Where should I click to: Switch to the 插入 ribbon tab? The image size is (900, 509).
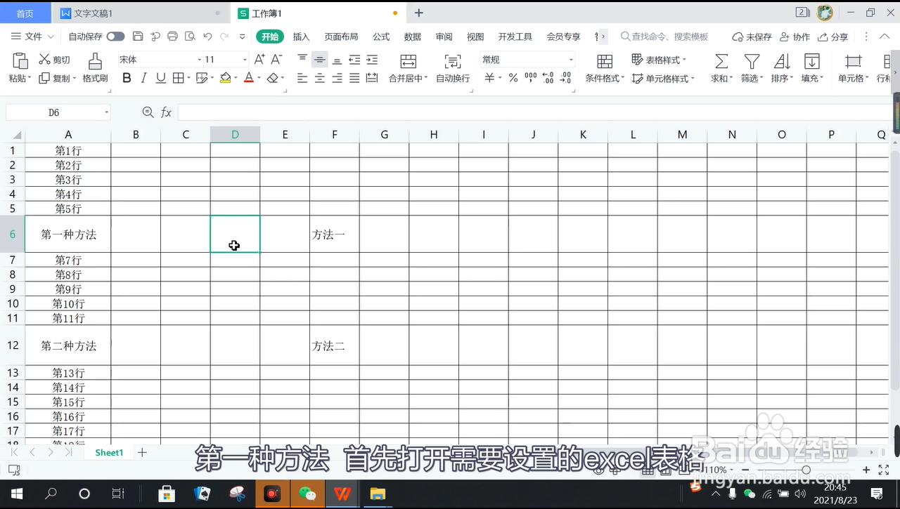click(301, 37)
